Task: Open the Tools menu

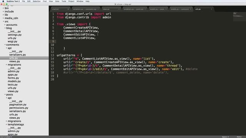Action: [64, 1]
